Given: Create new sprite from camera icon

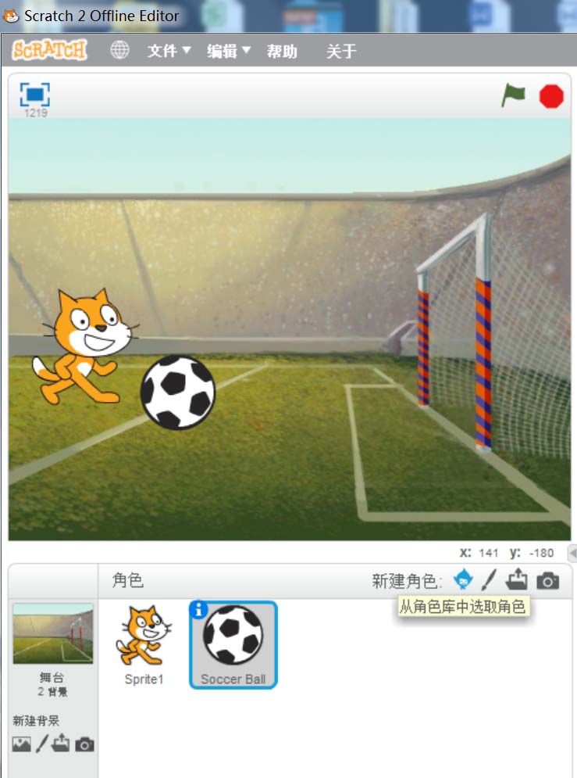Looking at the screenshot, I should (548, 580).
